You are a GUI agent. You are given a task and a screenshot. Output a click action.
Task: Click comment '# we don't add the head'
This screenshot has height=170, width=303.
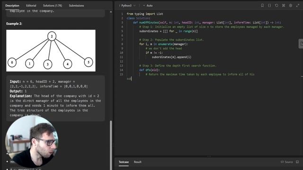pos(164,48)
